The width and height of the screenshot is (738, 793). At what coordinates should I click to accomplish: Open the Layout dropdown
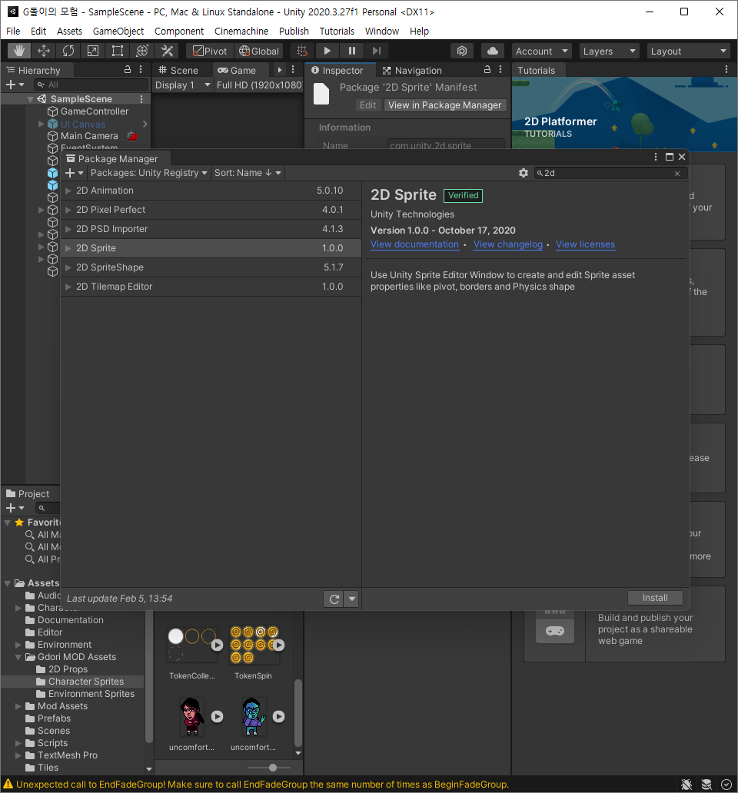click(689, 51)
